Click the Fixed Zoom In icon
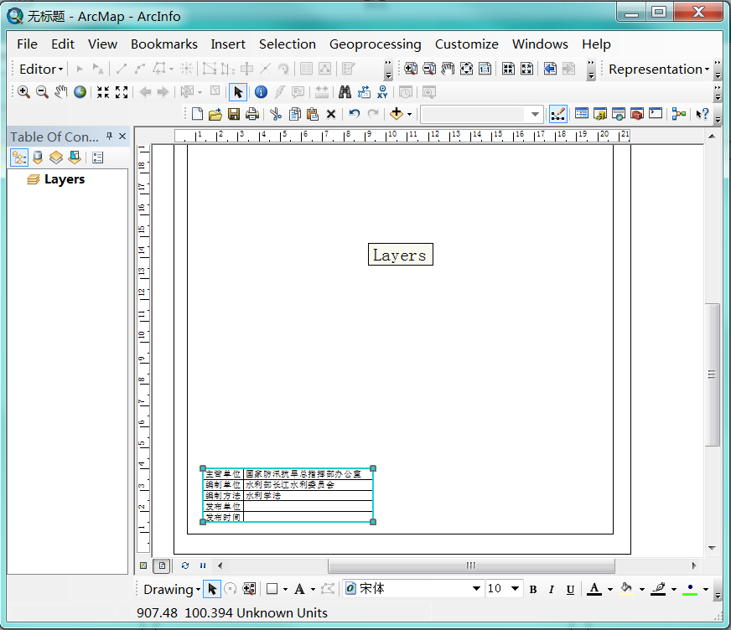 103,92
